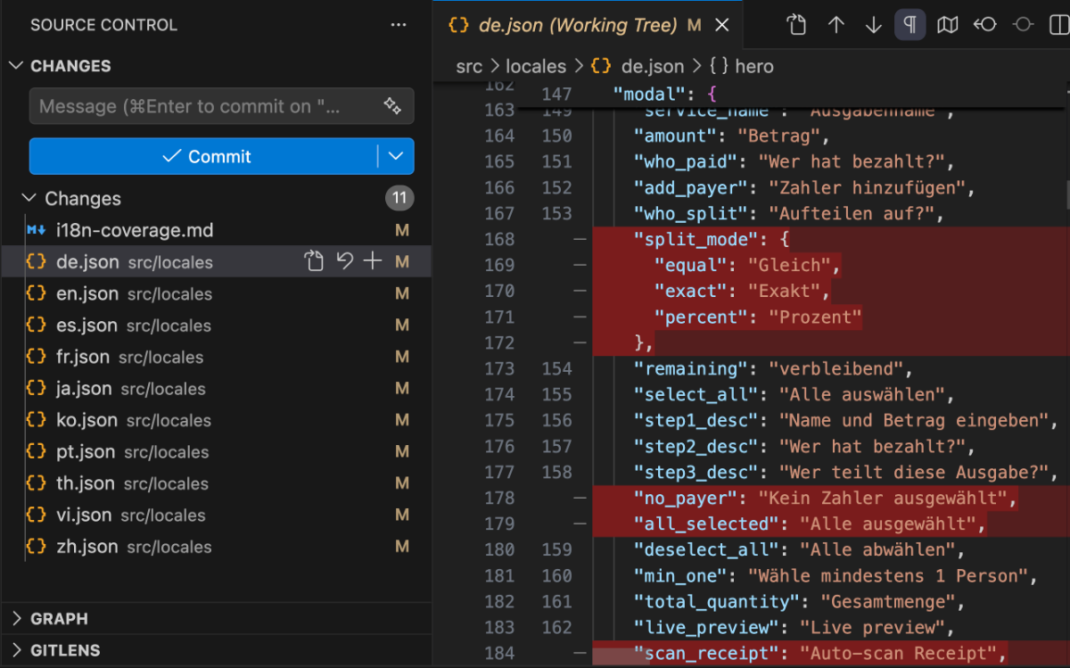1070x668 pixels.
Task: Click the "split_mode" removed line
Action: (831, 239)
